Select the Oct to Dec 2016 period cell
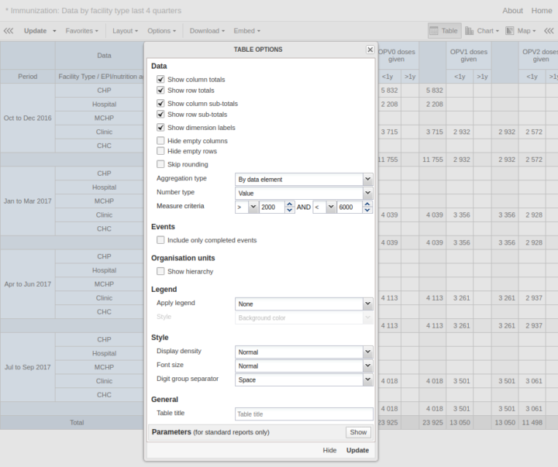This screenshot has height=467, width=558. tap(28, 118)
